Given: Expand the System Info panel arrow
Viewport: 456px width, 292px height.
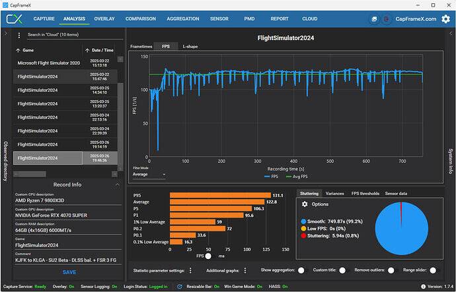Looking at the screenshot, I should tap(451, 34).
